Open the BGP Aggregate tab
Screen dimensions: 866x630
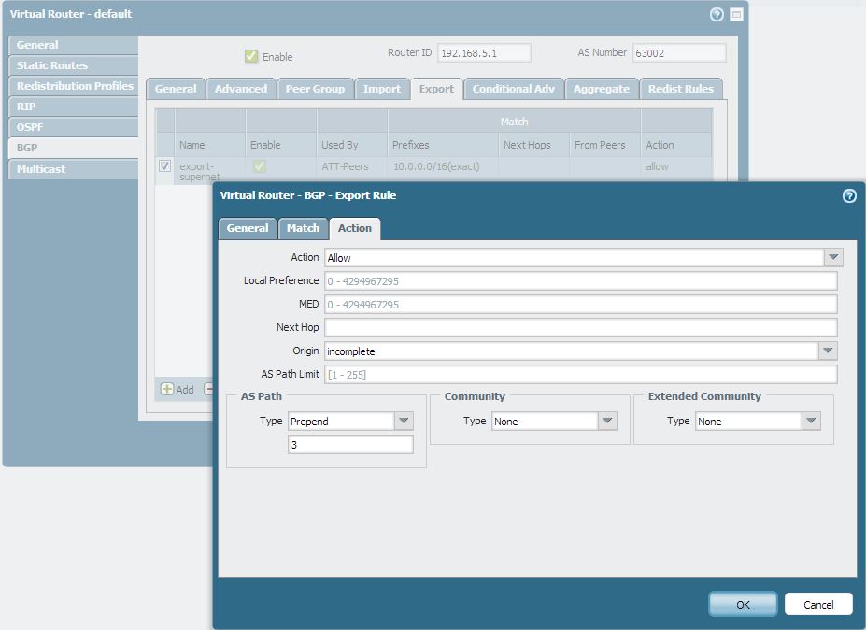(601, 89)
